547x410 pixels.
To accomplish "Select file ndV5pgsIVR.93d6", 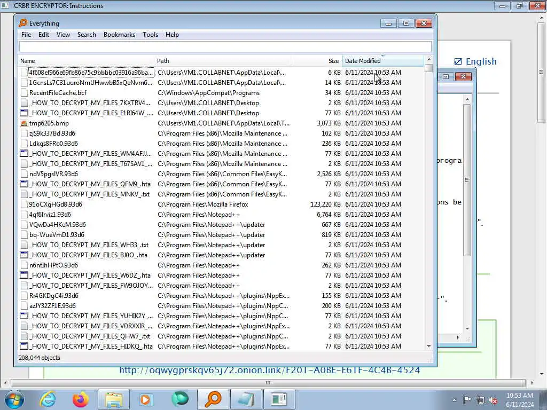I will click(53, 174).
